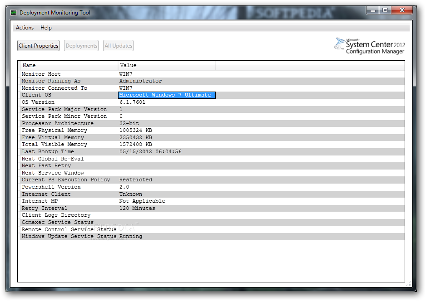Screen dimensions: 426x301
Task: Click the Unknown value
Action: pyautogui.click(x=131, y=194)
